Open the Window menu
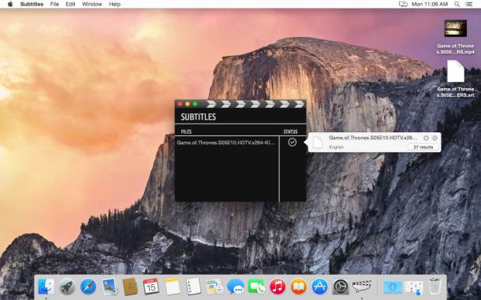This screenshot has height=300, width=481. [x=91, y=4]
